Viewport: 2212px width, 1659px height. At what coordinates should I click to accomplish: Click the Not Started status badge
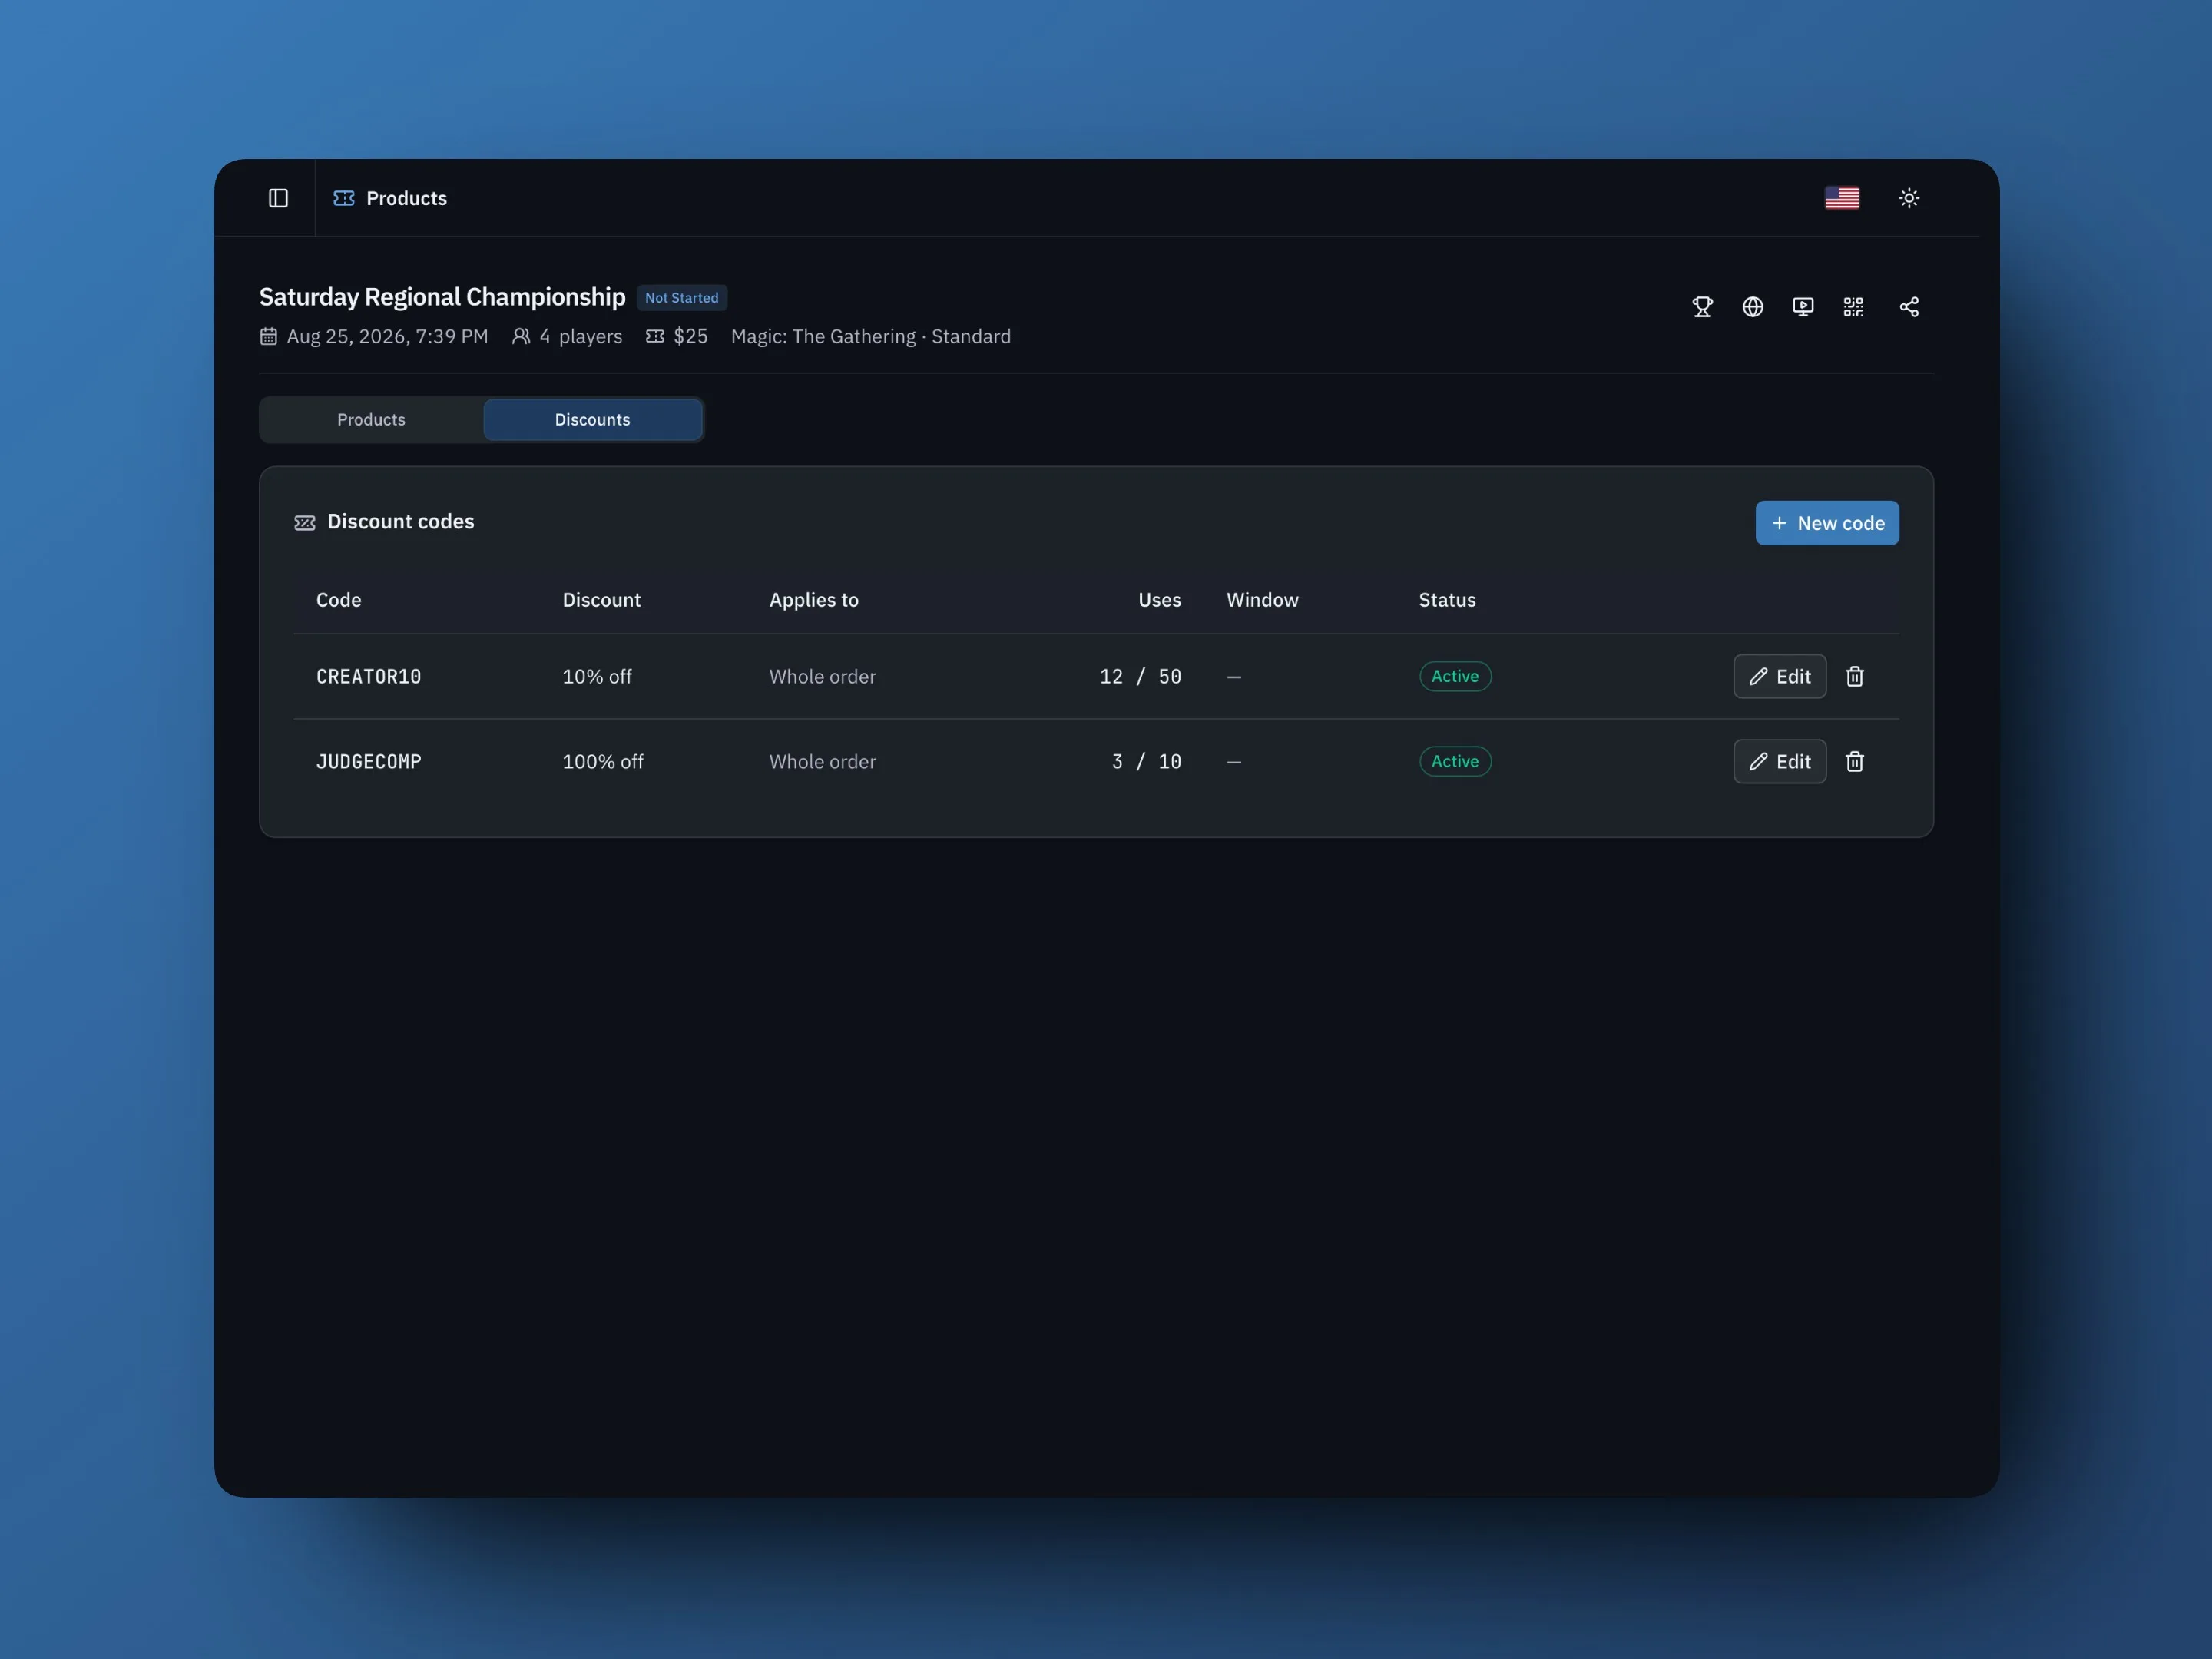(681, 298)
